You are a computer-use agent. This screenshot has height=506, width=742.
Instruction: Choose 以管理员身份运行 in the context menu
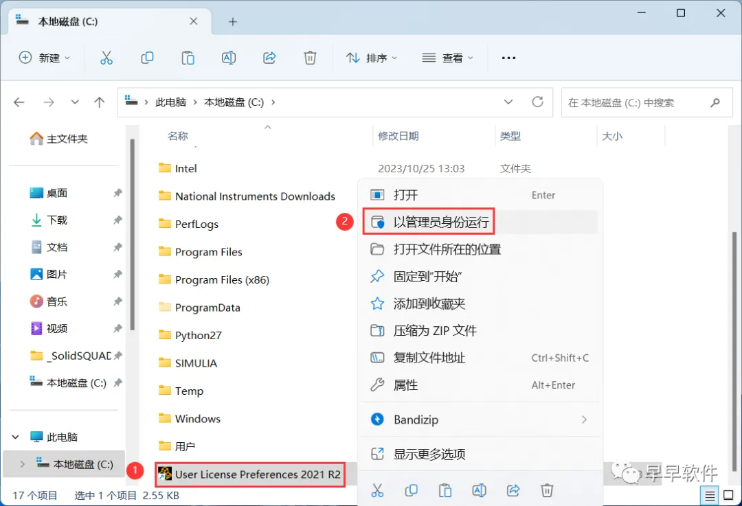pos(480,222)
